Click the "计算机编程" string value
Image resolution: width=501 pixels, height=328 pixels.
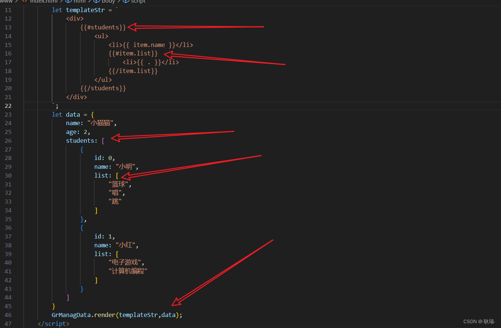coord(128,271)
